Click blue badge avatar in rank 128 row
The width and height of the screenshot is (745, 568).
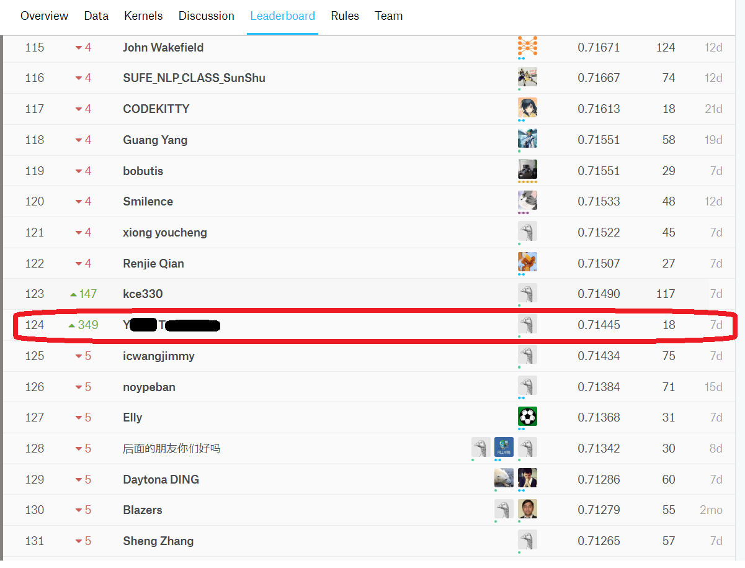coord(504,447)
